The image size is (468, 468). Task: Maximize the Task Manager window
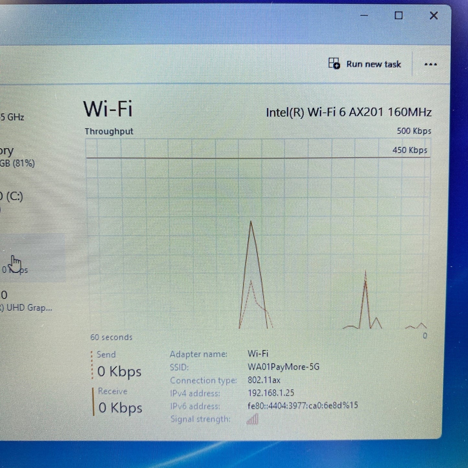point(399,16)
